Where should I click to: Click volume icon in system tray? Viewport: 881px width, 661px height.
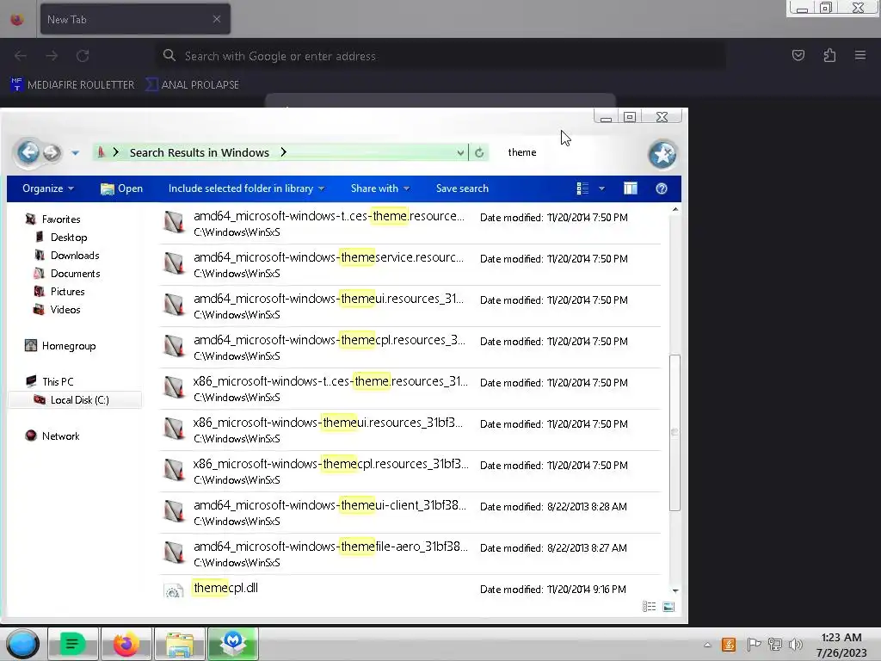click(x=795, y=644)
